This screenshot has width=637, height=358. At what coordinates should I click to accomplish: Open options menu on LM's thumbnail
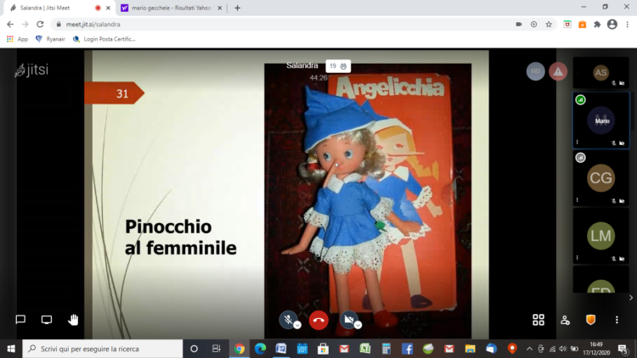click(x=578, y=257)
